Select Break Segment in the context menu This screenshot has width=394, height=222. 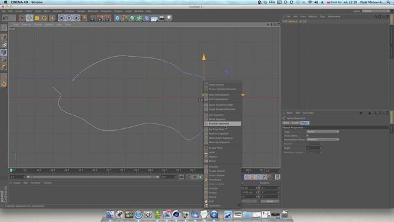click(223, 119)
